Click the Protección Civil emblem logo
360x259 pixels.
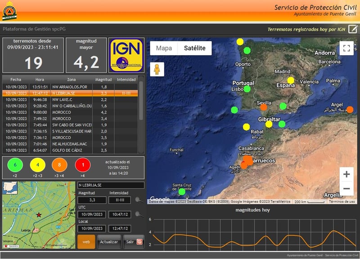coord(10,11)
